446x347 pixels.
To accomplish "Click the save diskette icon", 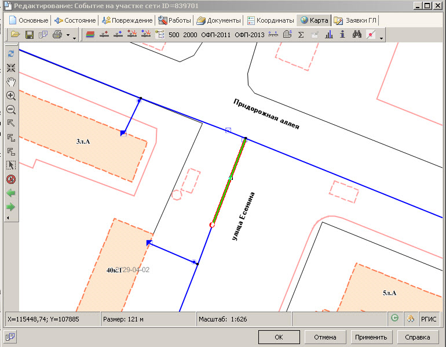I will click(x=29, y=35).
